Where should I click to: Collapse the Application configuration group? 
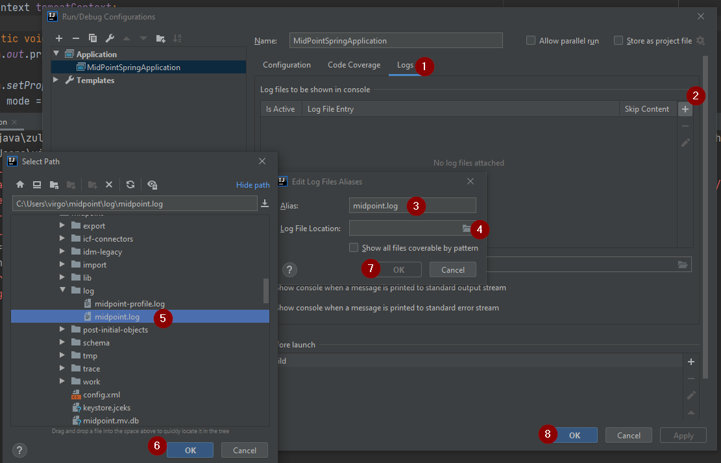click(x=55, y=54)
